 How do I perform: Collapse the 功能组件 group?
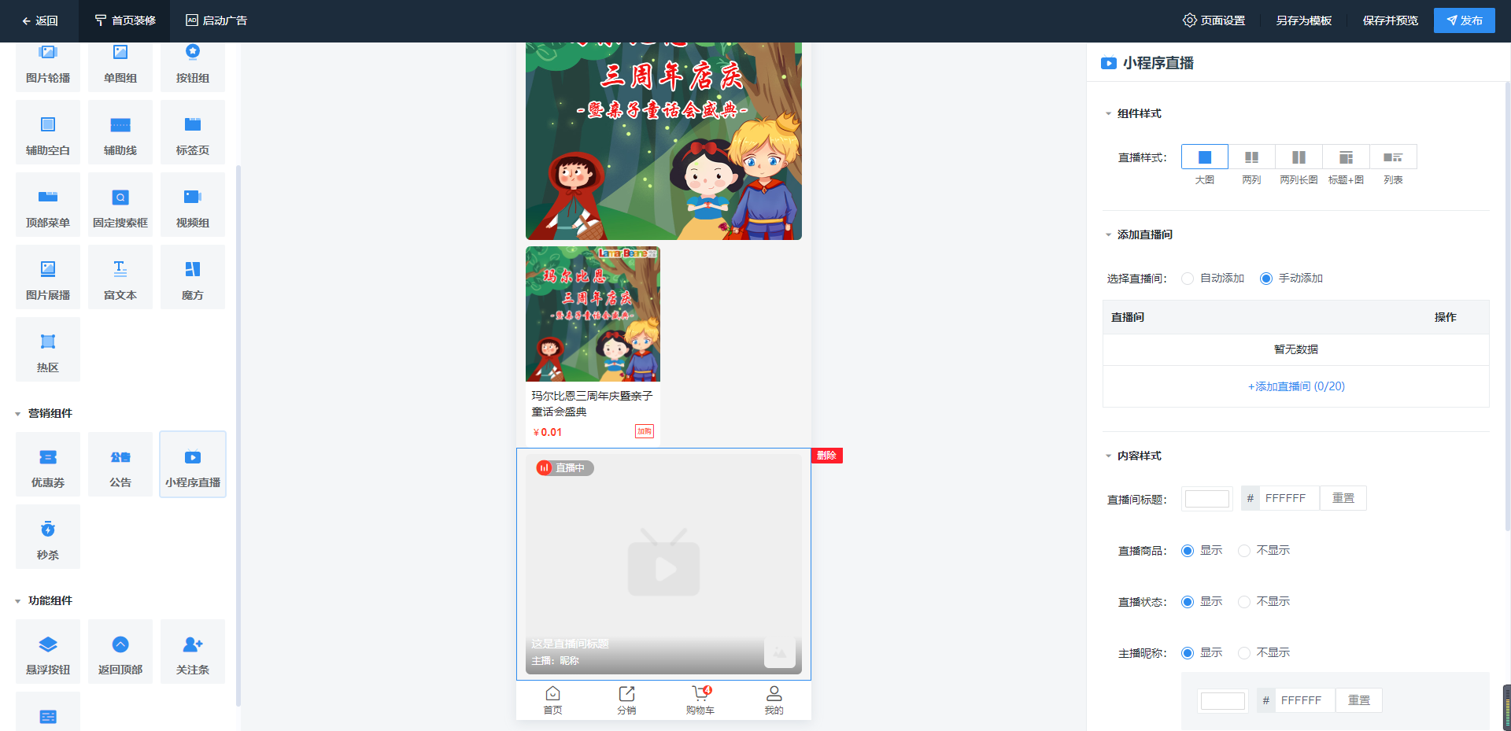tap(43, 601)
